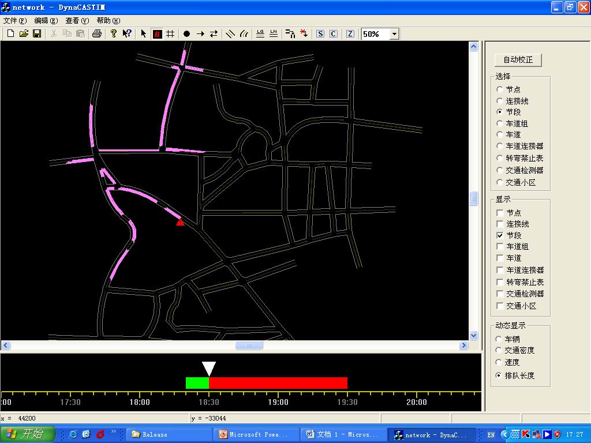591x443 pixels.
Task: Select 速度 dynamic display option
Action: pyautogui.click(x=500, y=362)
